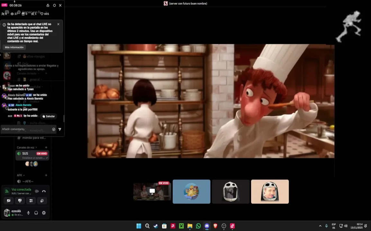Open Minecraft launcher from the taskbar
Image resolution: width=371 pixels, height=231 pixels.
pyautogui.click(x=181, y=226)
